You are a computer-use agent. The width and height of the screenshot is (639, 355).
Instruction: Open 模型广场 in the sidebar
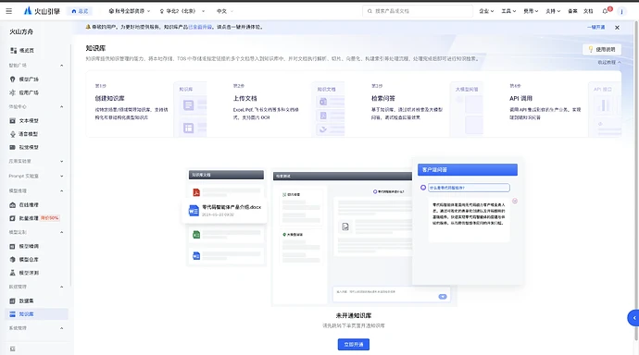[x=24, y=79]
